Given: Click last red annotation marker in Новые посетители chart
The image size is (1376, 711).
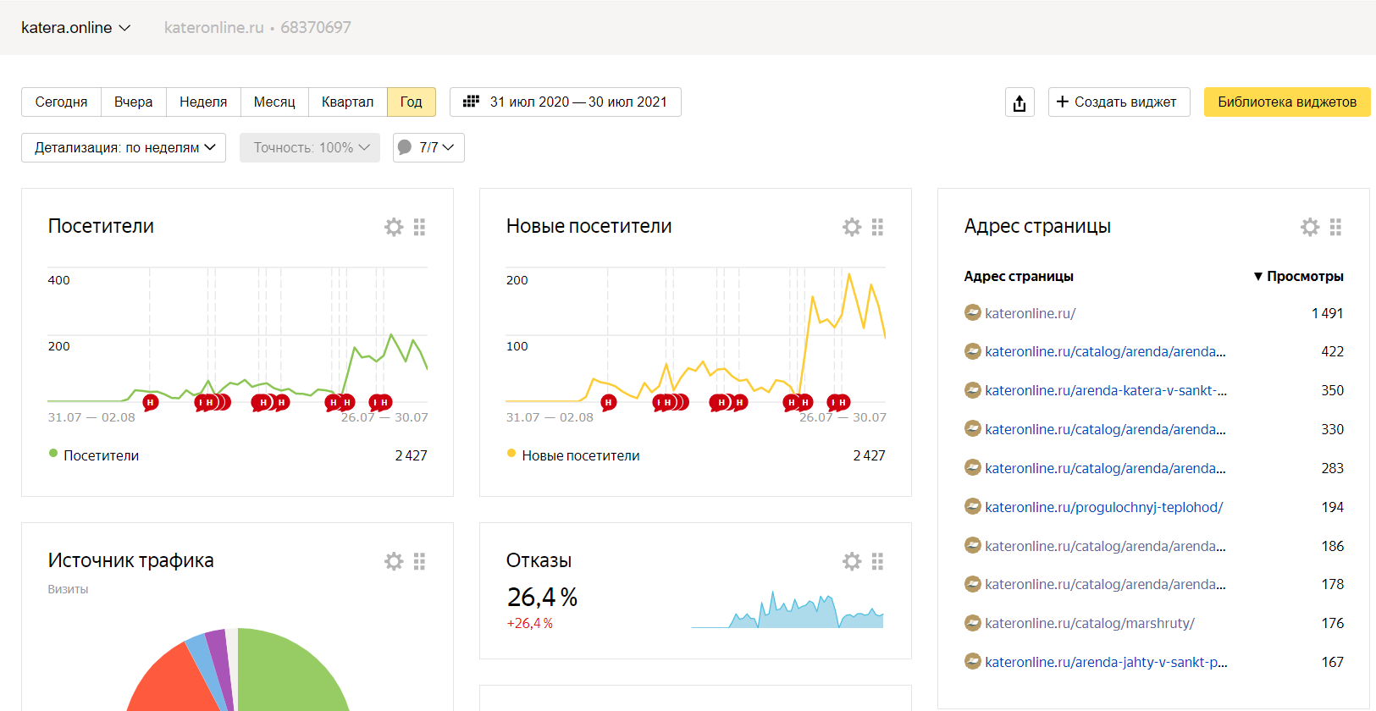Looking at the screenshot, I should tap(842, 402).
